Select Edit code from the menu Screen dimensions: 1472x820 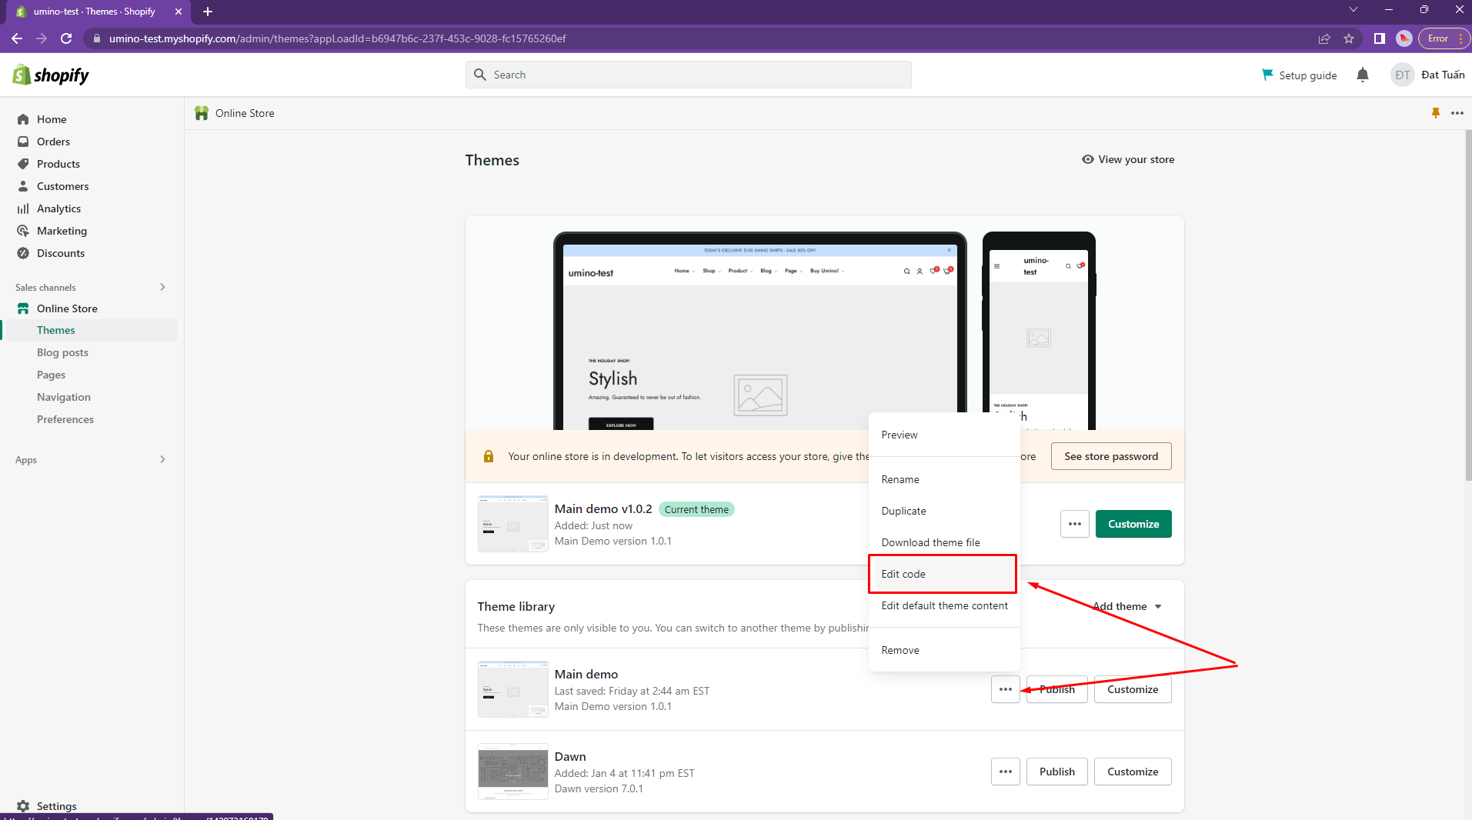click(x=944, y=574)
